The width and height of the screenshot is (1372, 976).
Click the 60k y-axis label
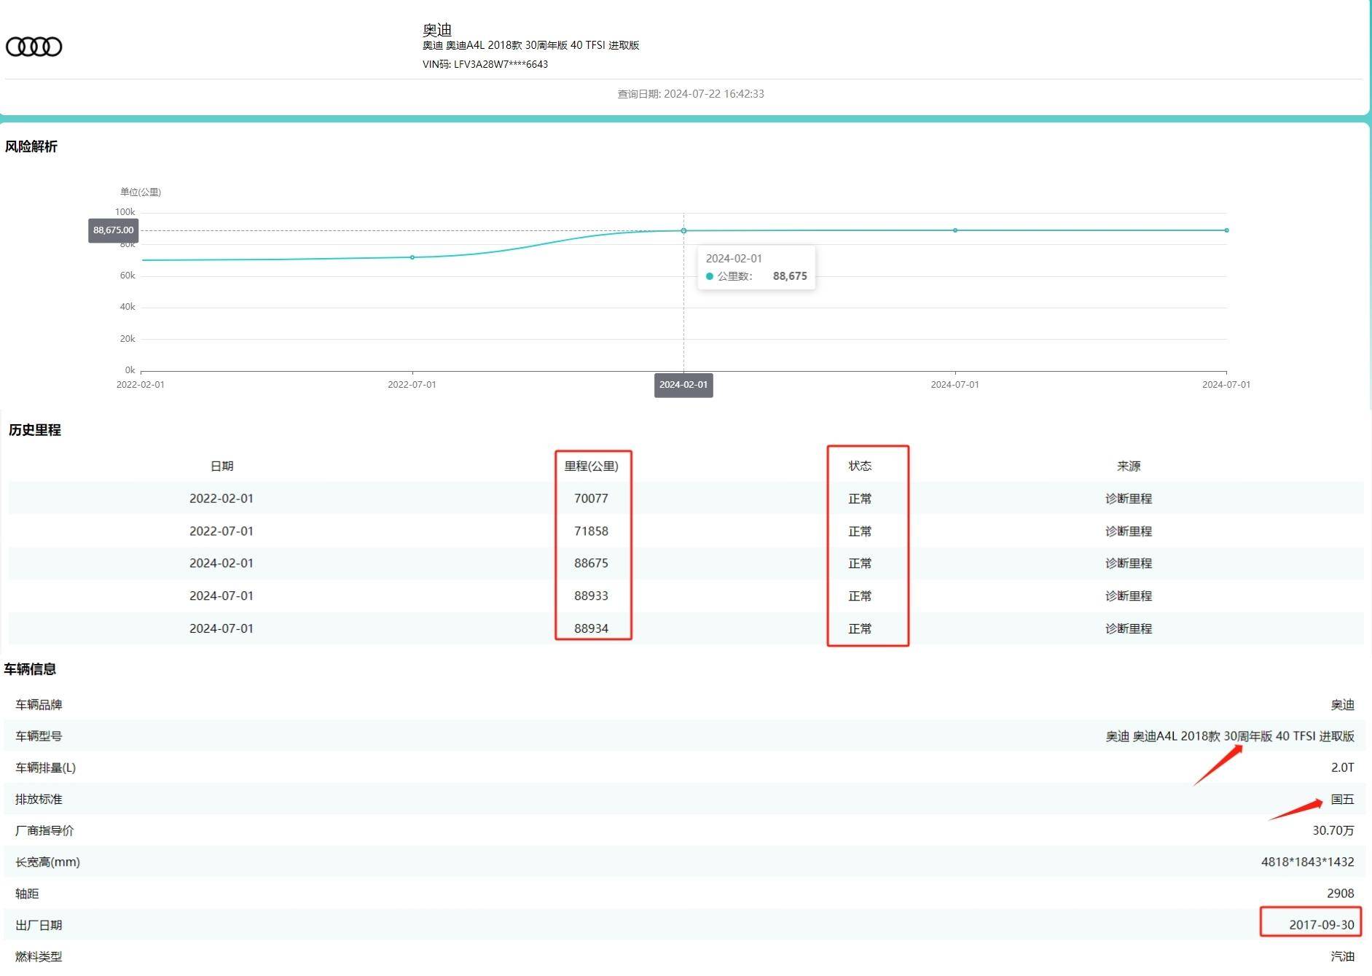tap(128, 276)
